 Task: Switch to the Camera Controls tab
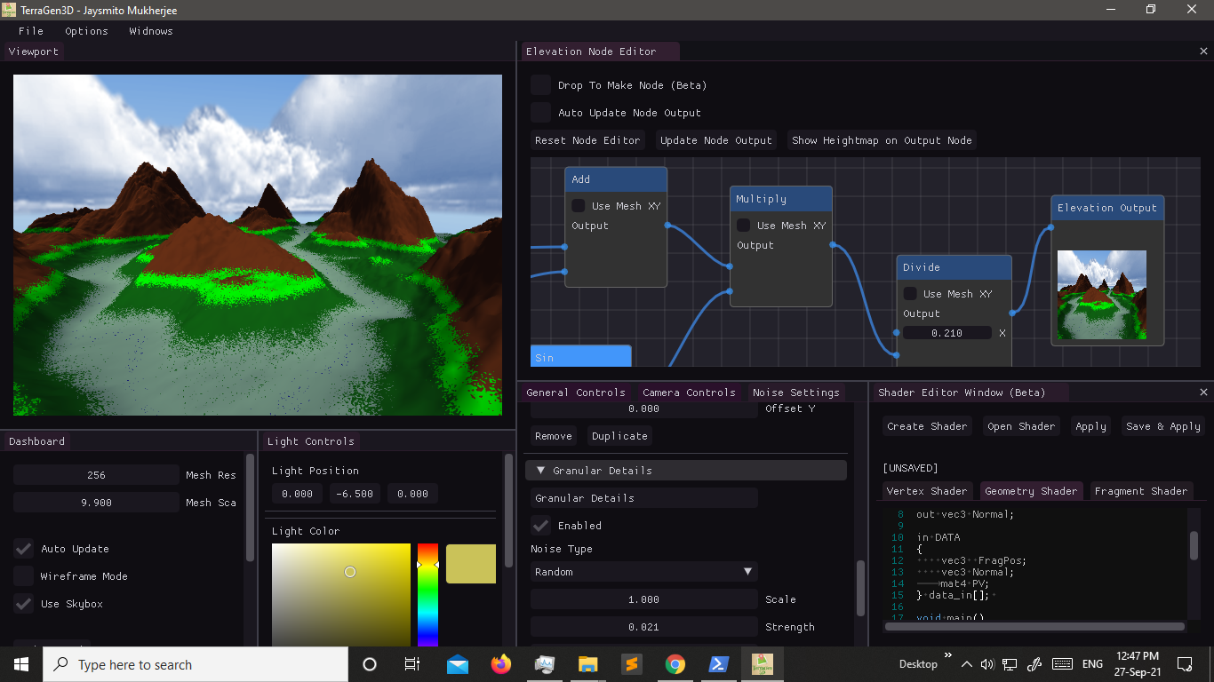688,392
